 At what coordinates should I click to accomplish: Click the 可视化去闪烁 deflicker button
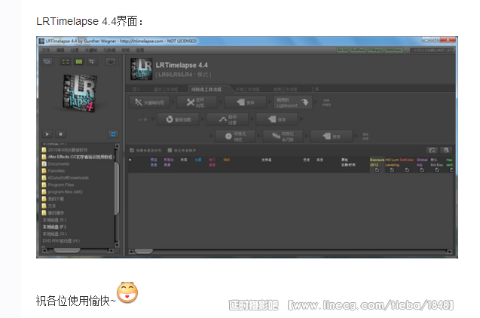pos(283,136)
